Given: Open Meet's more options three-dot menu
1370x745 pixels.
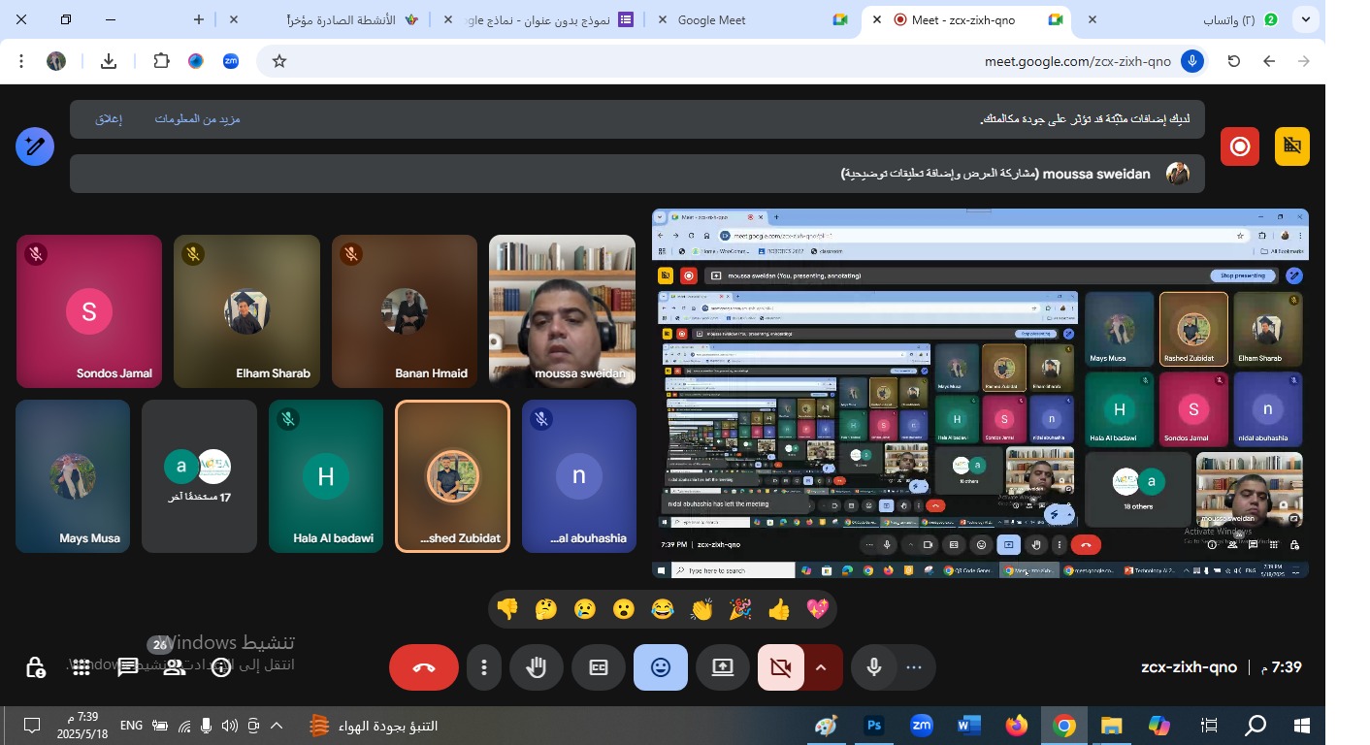Looking at the screenshot, I should pyautogui.click(x=484, y=667).
